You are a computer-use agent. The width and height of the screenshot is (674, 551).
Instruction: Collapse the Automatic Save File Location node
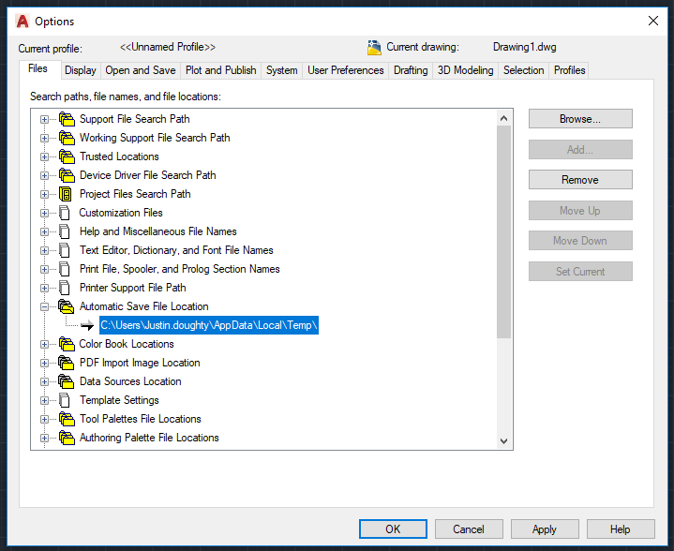pos(44,306)
